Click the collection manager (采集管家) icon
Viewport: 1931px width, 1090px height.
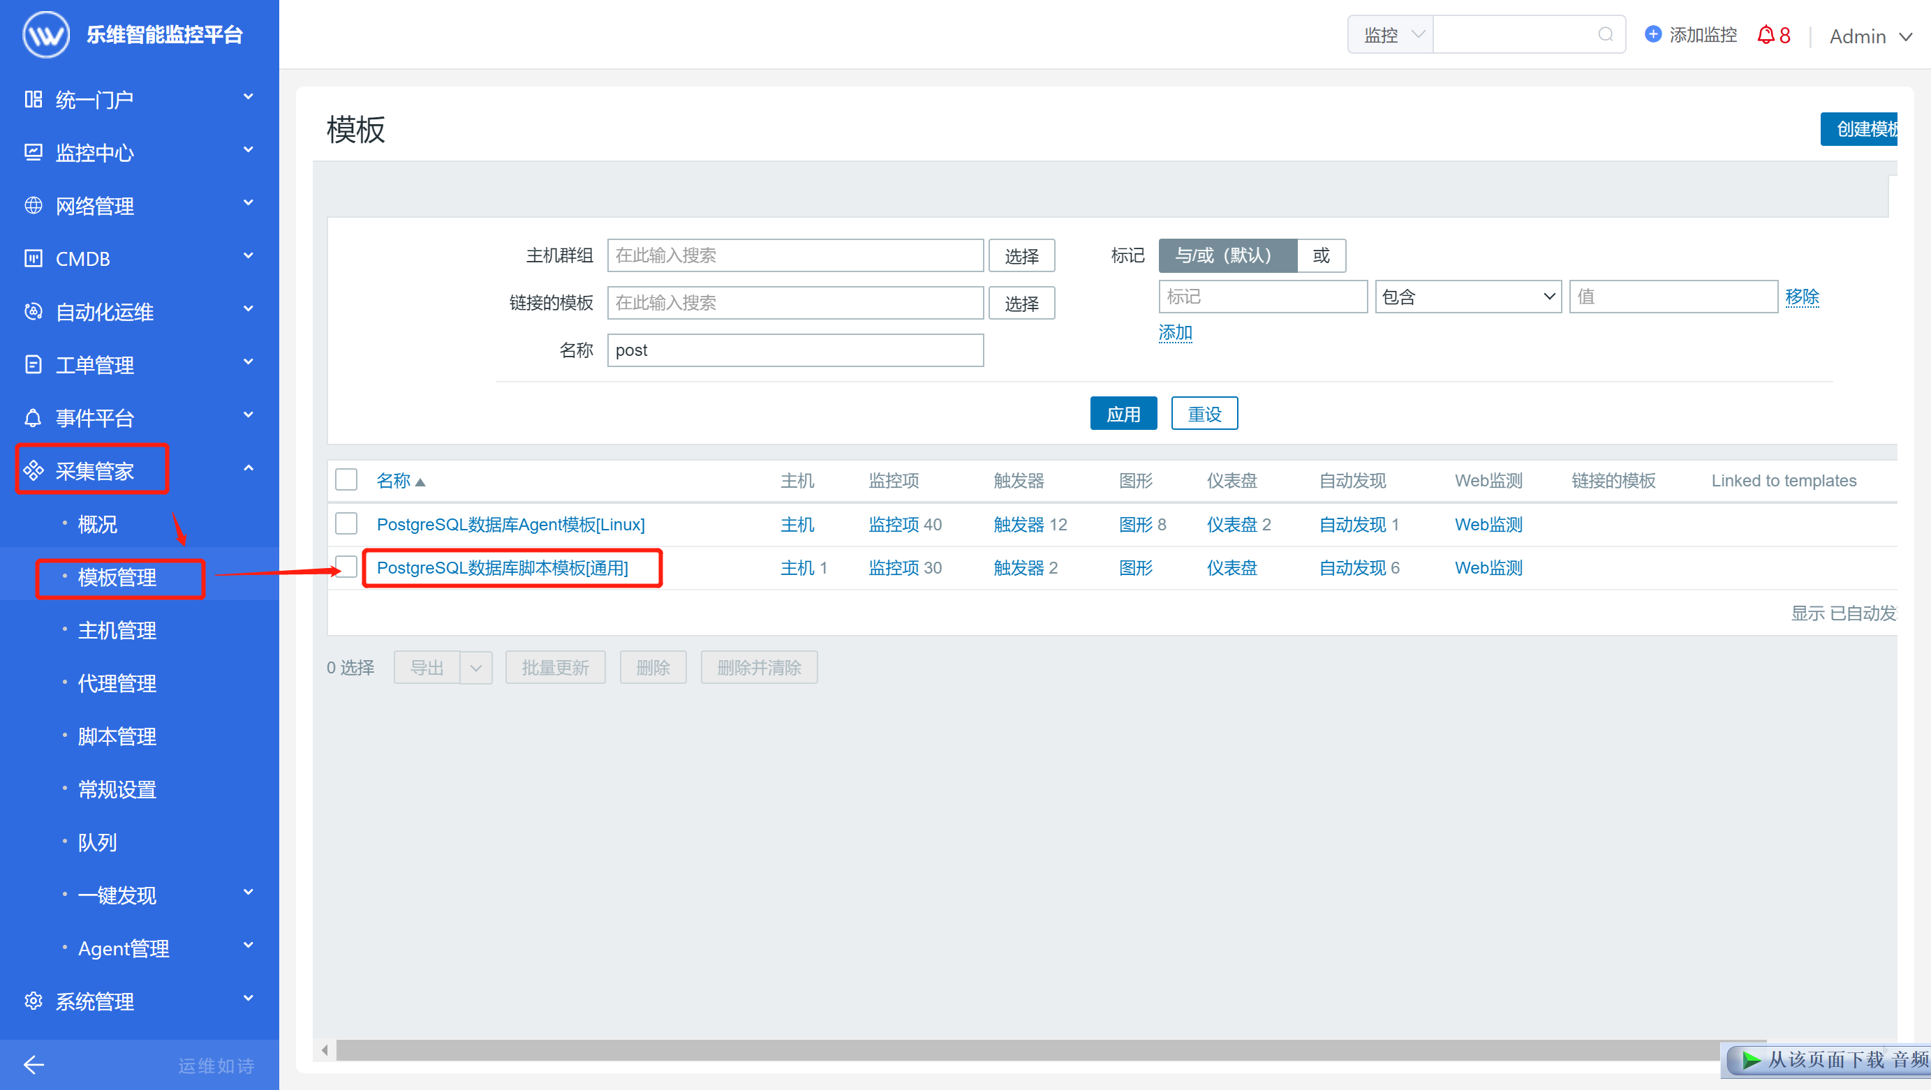pos(33,470)
